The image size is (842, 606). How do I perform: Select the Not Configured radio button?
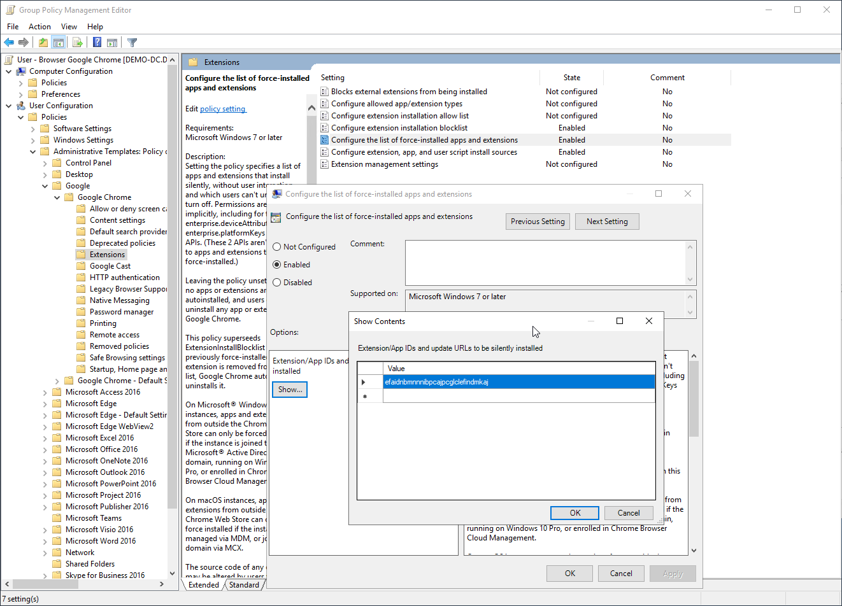pyautogui.click(x=277, y=247)
